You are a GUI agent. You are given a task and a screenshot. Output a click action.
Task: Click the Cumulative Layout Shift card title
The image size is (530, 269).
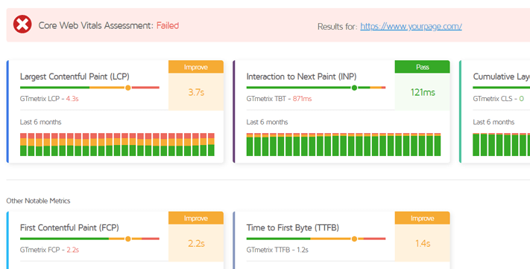coord(501,77)
